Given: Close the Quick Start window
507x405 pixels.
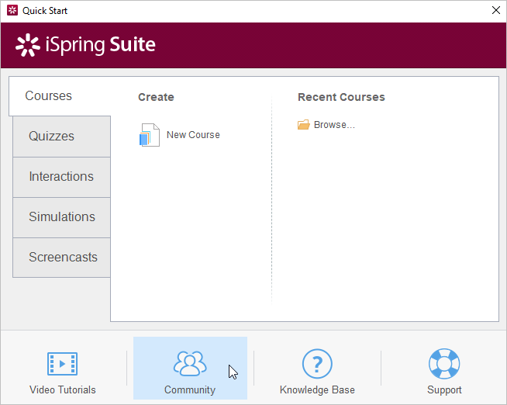Looking at the screenshot, I should 495,11.
